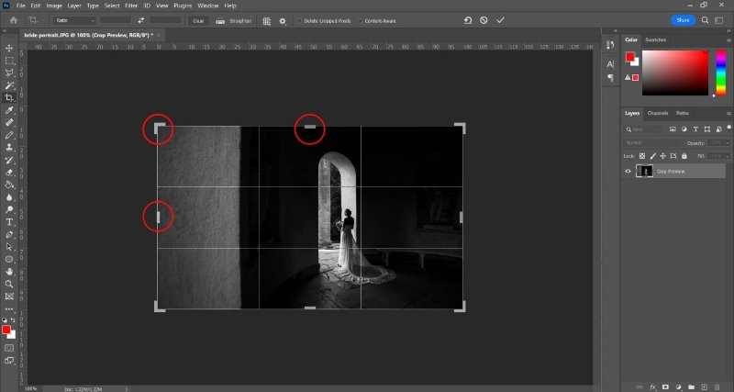Select the Crop tool in toolbar
734x392 pixels.
click(x=9, y=96)
